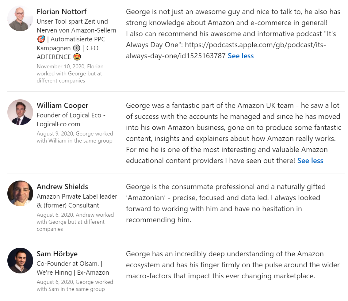Screen dimensions: 348x301
Task: Click Andrew Shields' profile photo
Action: [x=20, y=193]
